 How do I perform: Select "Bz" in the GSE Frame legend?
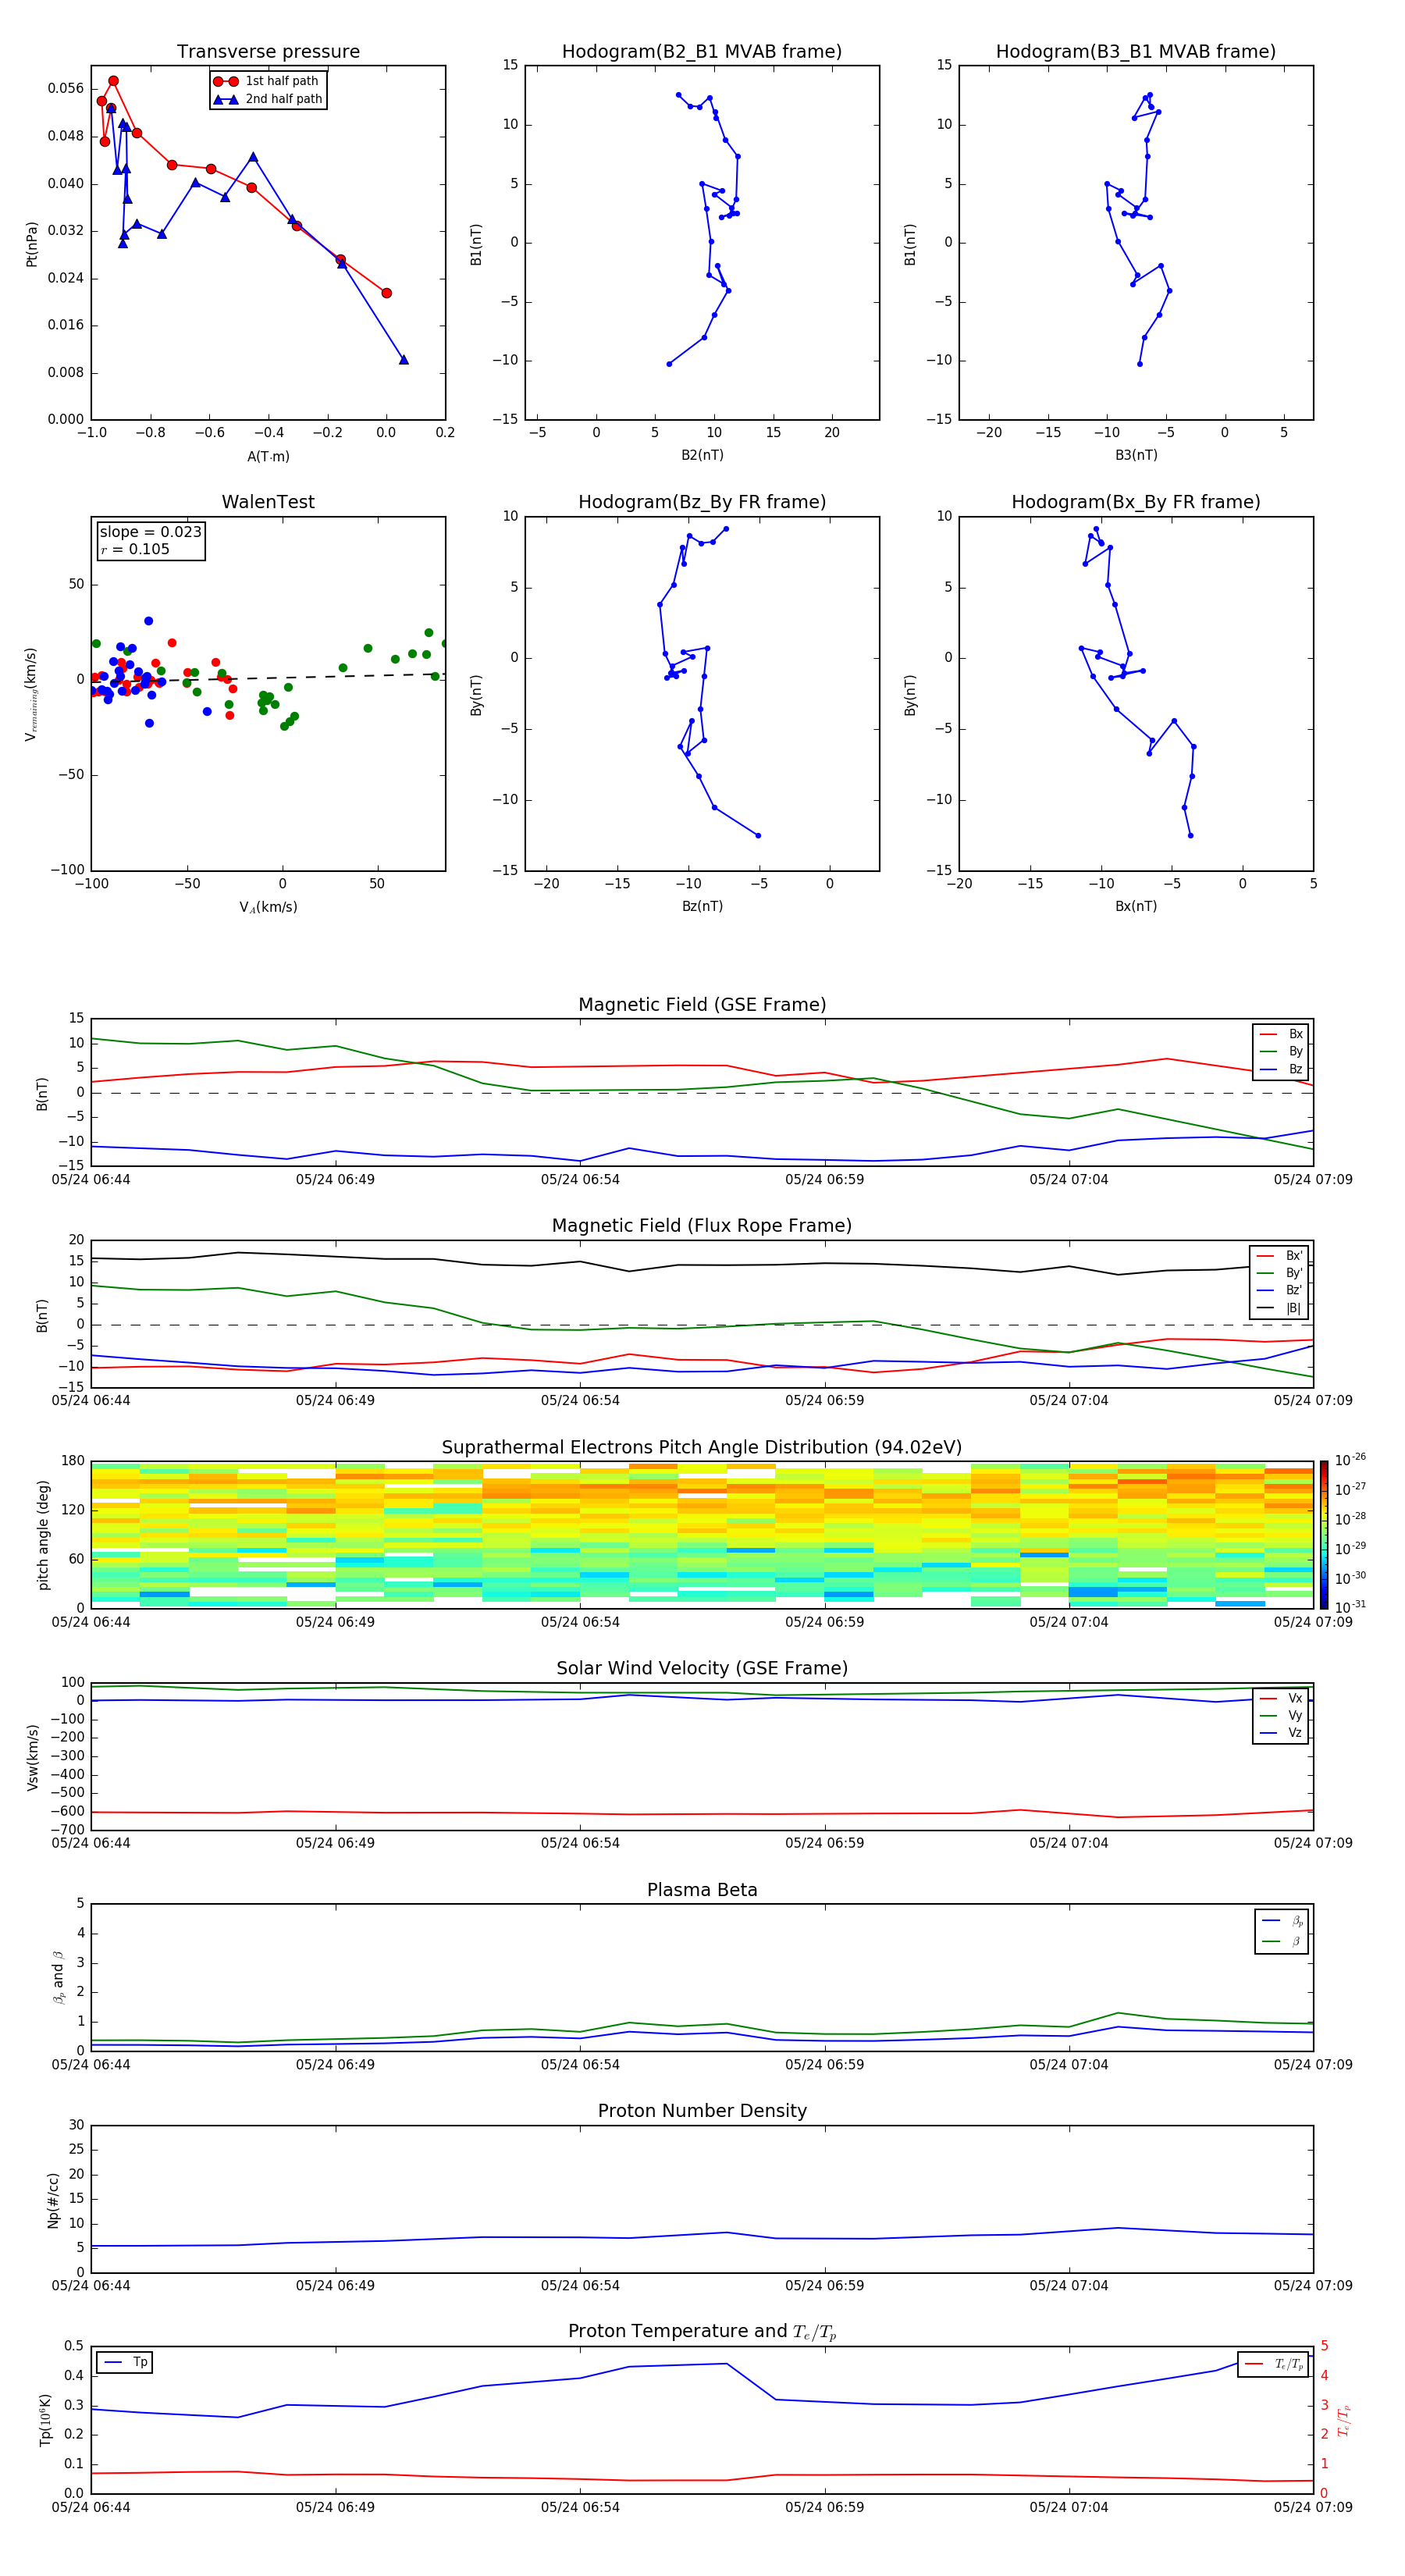[1282, 1069]
